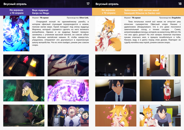Image resolution: width=184 pixels, height=130 pixels.
Task: Click the studio name 'Dogakobo'
Action: (176, 18)
